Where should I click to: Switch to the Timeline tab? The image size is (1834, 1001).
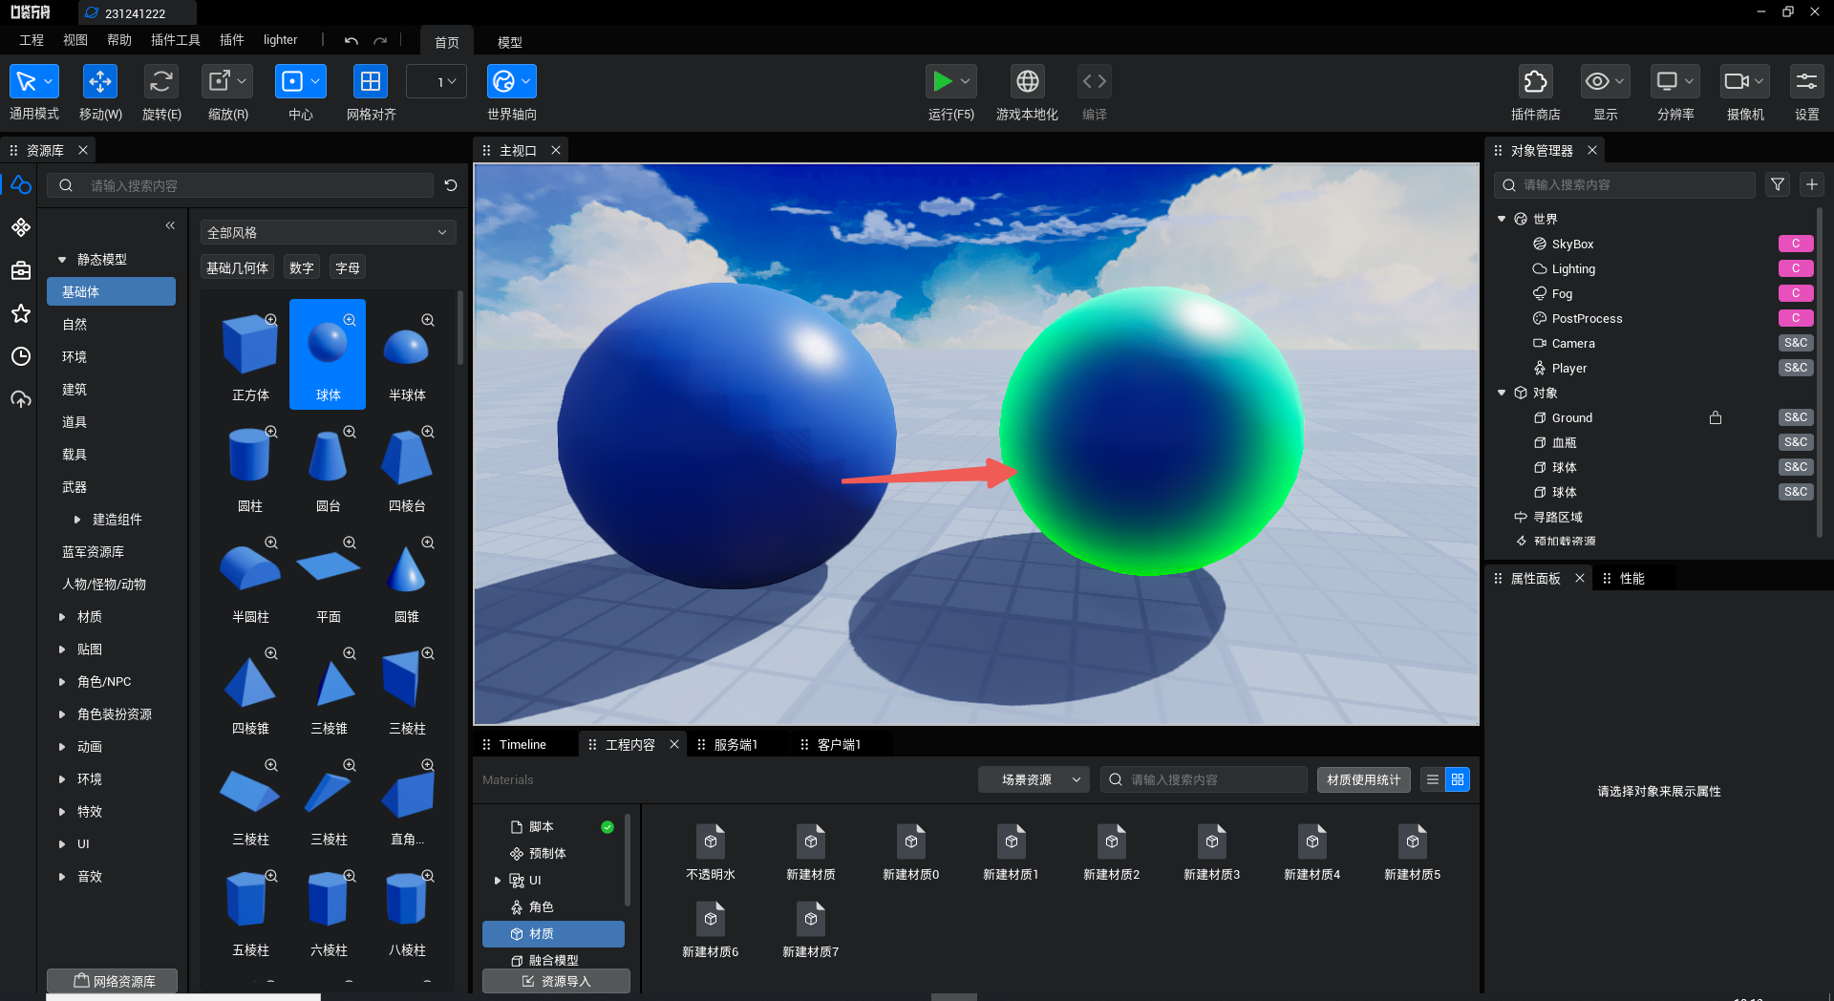pyautogui.click(x=522, y=744)
